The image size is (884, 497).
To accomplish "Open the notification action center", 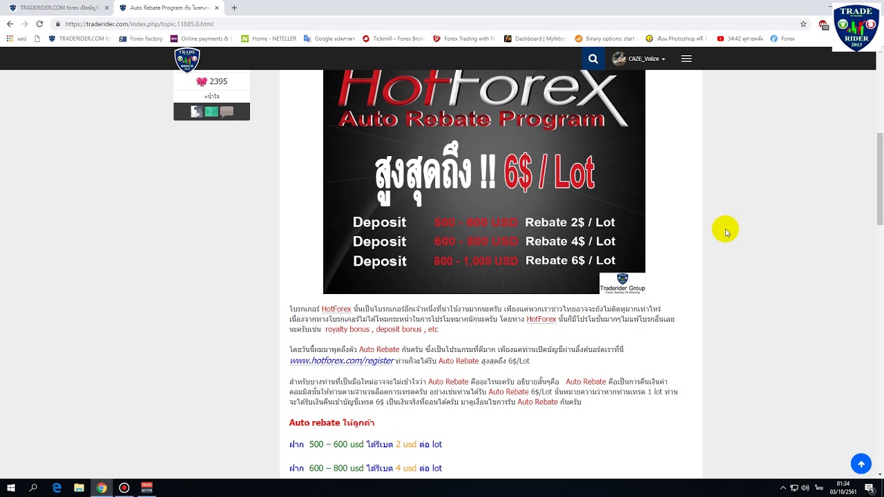I will pos(869,487).
